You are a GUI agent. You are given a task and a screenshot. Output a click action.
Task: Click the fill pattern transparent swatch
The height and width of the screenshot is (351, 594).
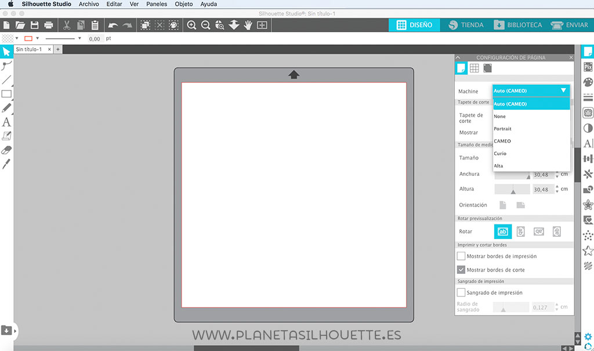click(8, 38)
